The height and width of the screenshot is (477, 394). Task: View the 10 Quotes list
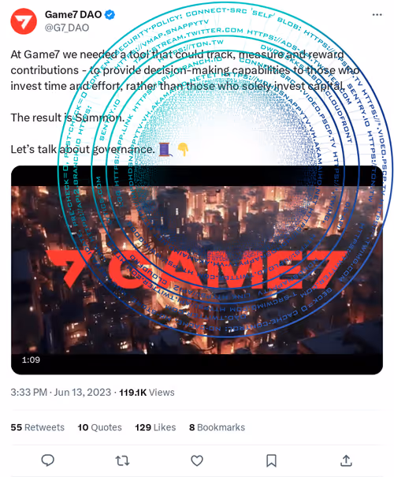(x=99, y=427)
